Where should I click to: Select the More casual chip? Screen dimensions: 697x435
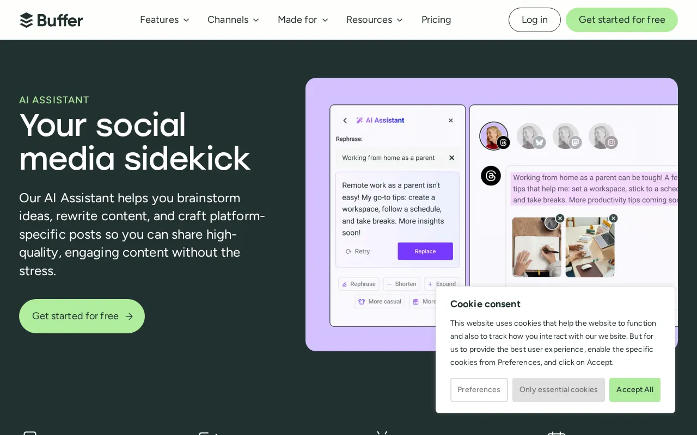[380, 301]
